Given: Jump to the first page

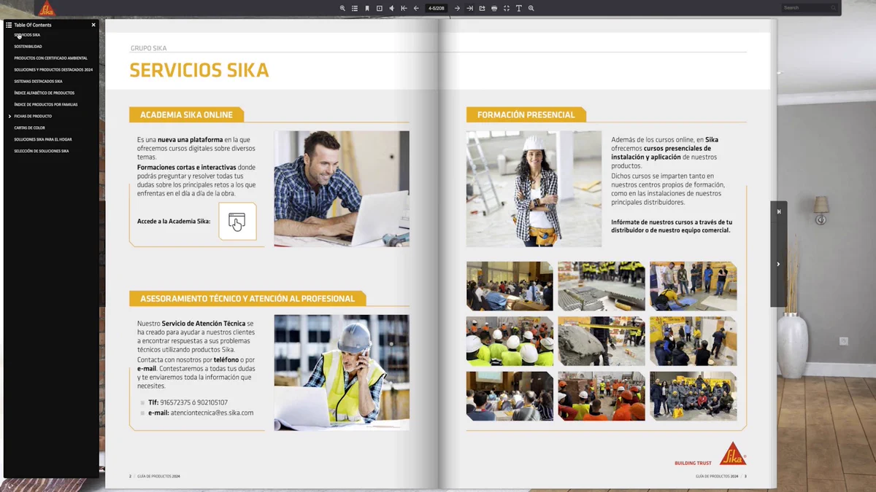Looking at the screenshot, I should click(404, 8).
